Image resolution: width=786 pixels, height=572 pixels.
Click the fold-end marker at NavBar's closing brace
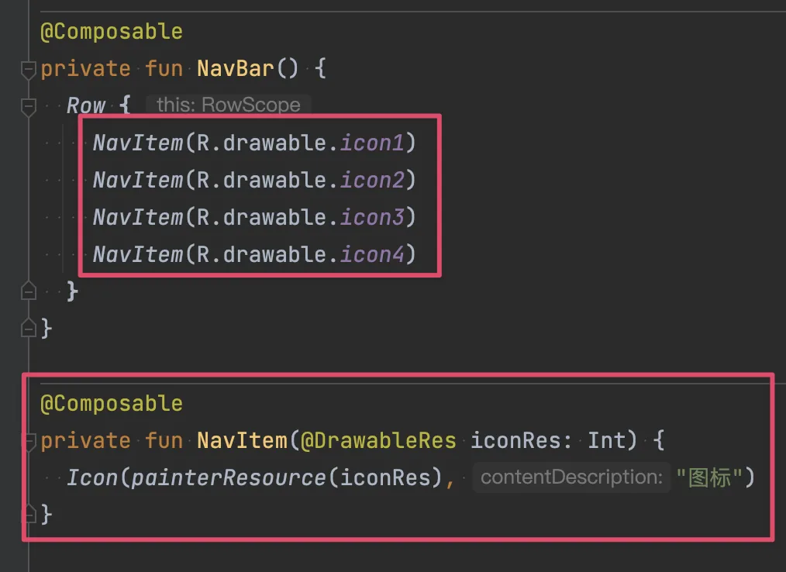[x=28, y=328]
